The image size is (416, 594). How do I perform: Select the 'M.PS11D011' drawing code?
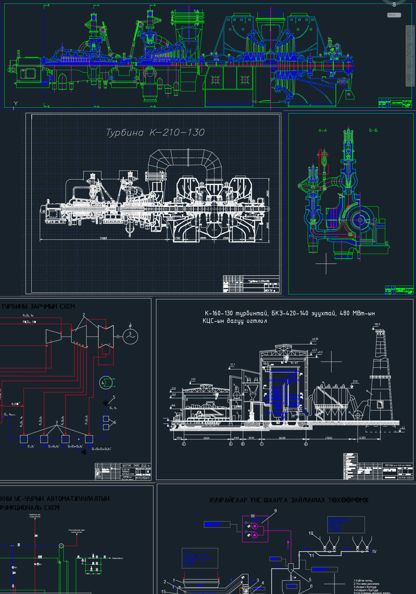tap(143, 478)
